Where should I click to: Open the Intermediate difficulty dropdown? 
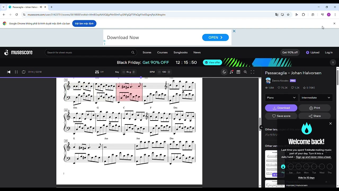click(316, 98)
